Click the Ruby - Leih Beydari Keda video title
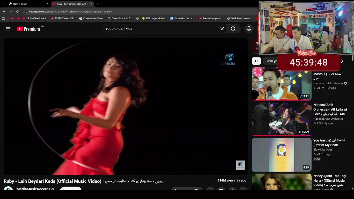The width and height of the screenshot is (354, 199). (84, 181)
